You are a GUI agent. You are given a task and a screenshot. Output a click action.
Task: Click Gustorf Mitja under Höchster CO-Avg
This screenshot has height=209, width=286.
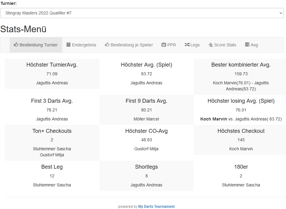(x=146, y=149)
